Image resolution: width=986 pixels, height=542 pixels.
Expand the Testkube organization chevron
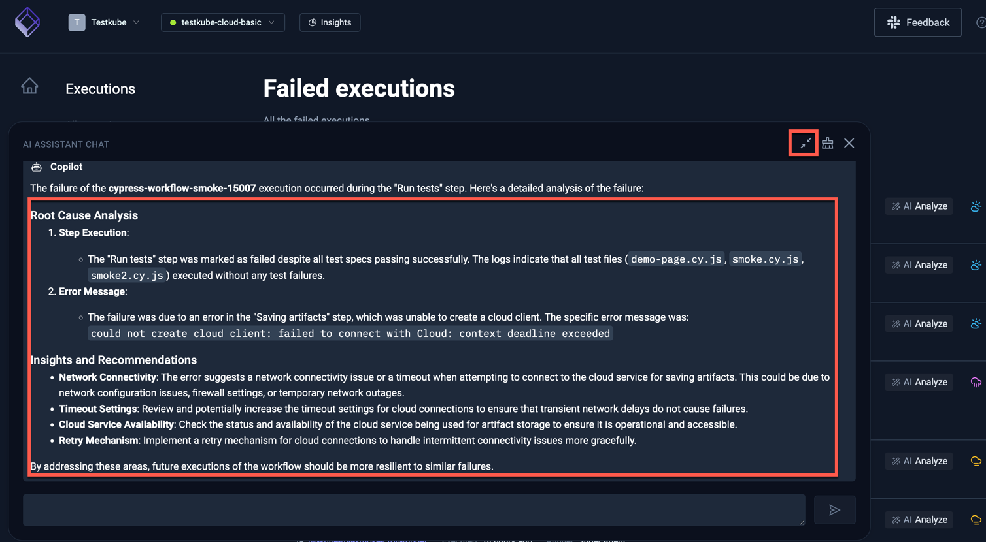tap(136, 22)
